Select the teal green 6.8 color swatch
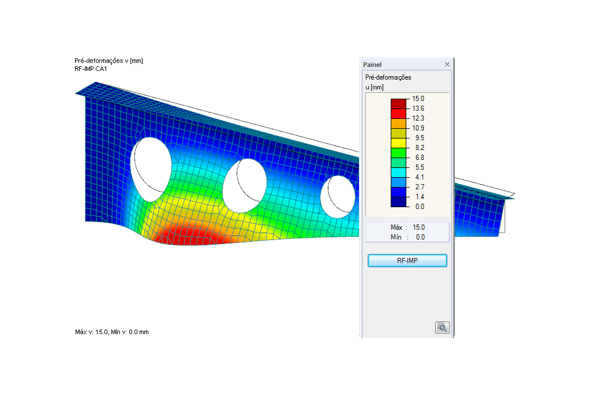 coord(398,162)
